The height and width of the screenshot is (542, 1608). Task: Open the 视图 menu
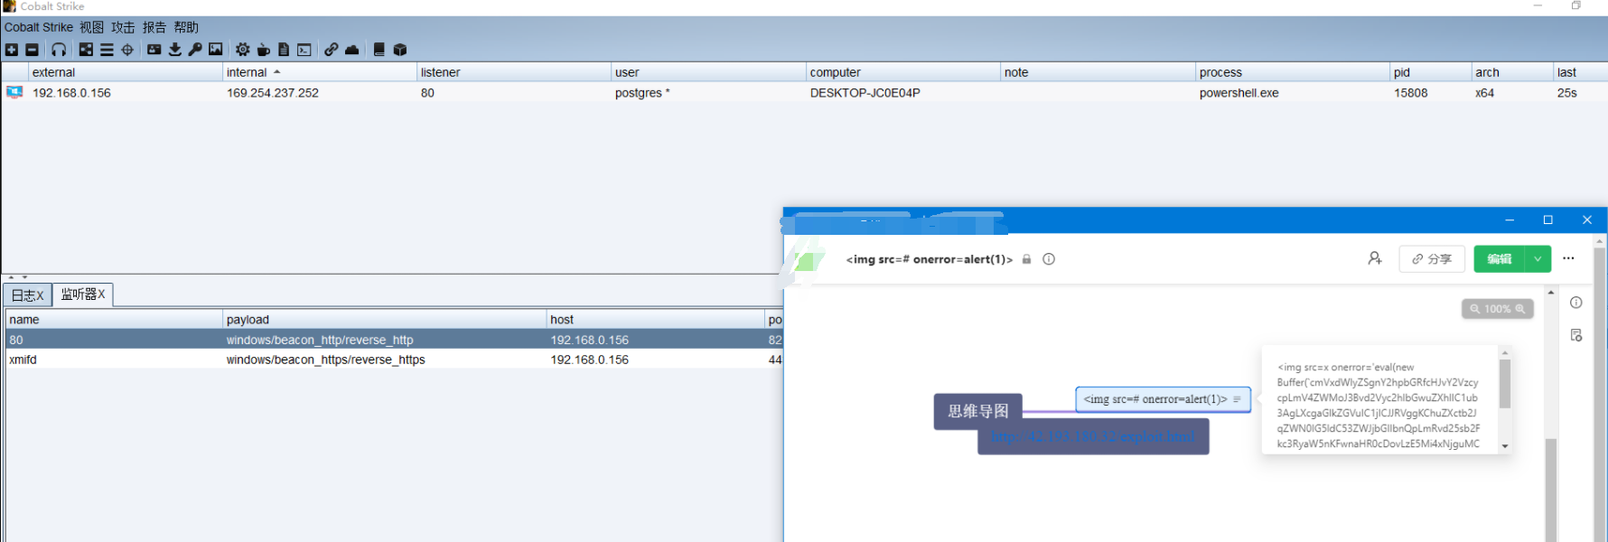click(91, 27)
